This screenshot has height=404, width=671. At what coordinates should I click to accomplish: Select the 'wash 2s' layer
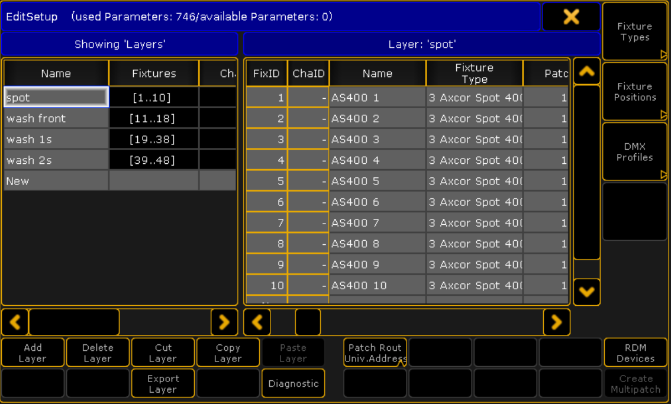tap(56, 160)
